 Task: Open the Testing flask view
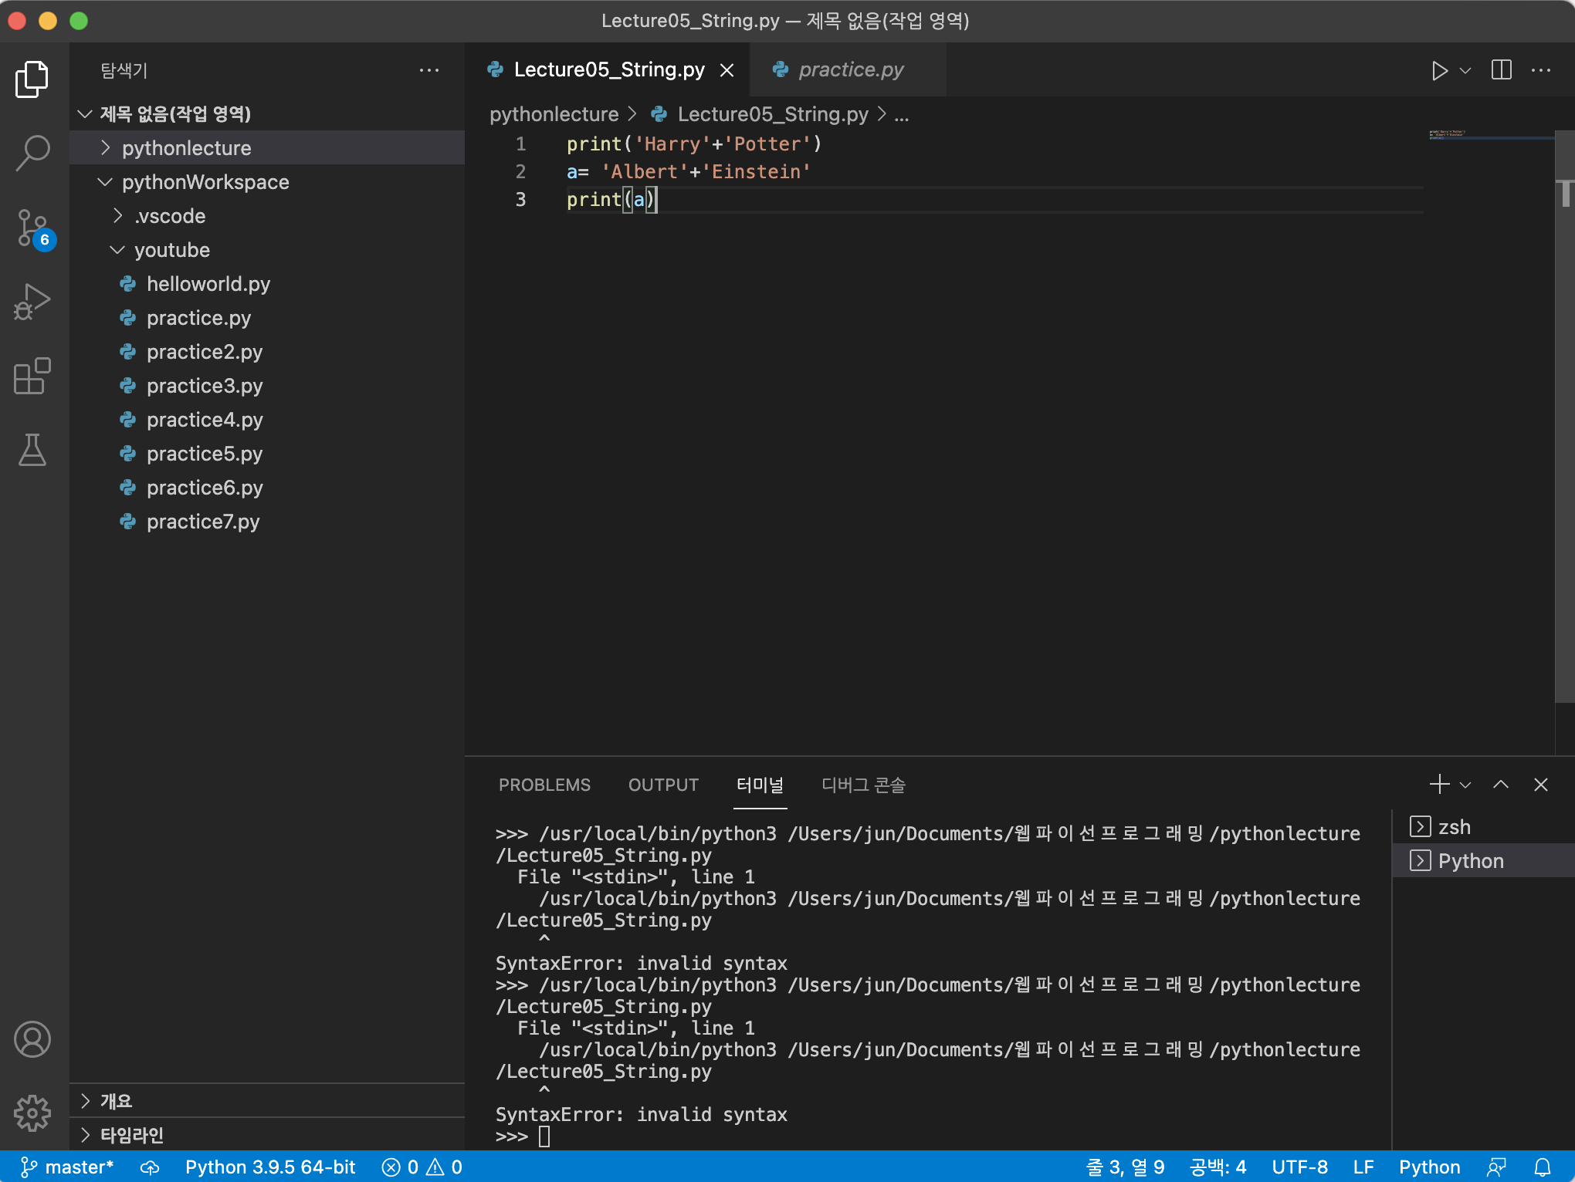pos(32,451)
